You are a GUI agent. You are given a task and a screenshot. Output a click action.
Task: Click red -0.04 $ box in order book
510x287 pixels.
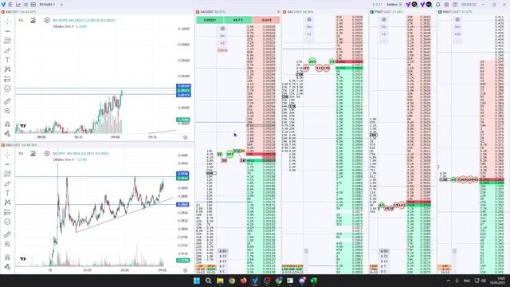click(266, 20)
